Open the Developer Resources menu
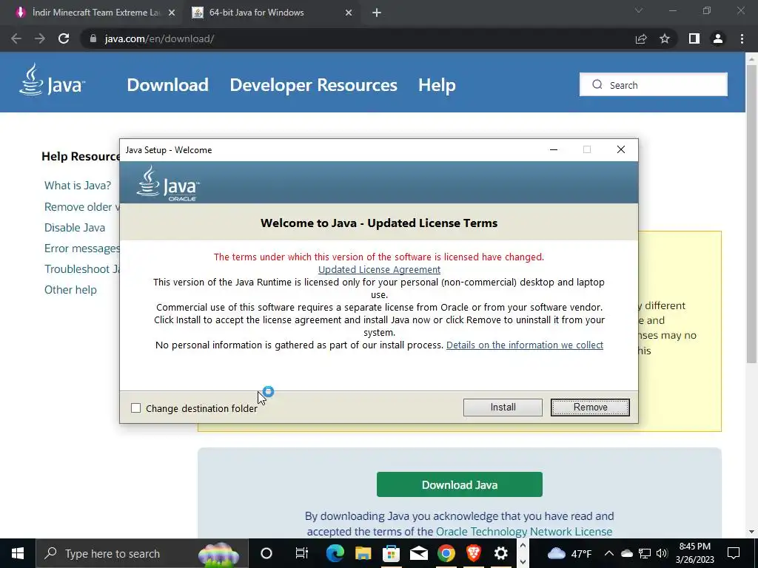 pyautogui.click(x=313, y=85)
